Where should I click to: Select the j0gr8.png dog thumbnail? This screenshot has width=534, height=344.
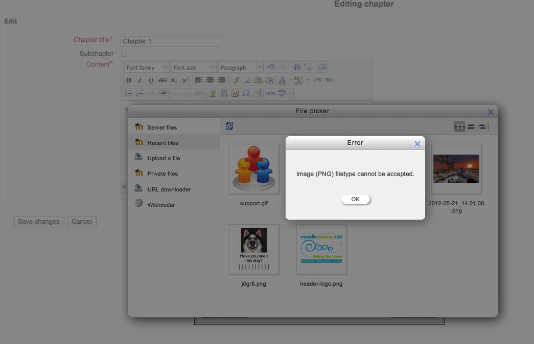point(254,249)
